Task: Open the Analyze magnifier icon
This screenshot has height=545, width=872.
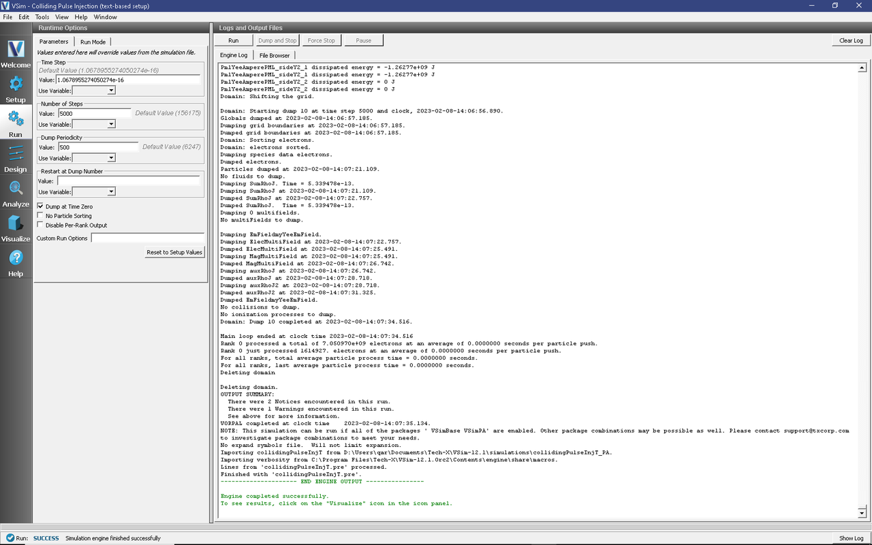Action: pos(16,193)
